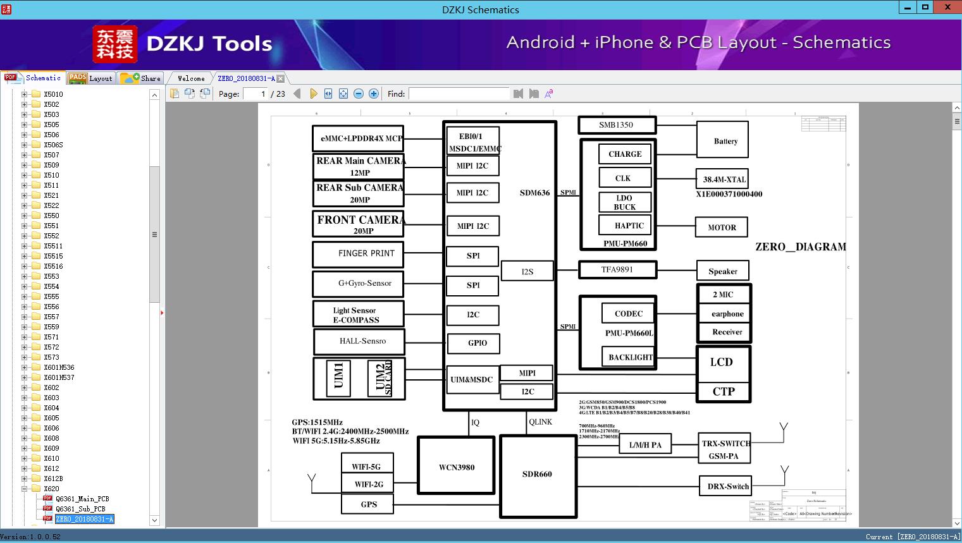Select the X604 folder

coord(51,408)
